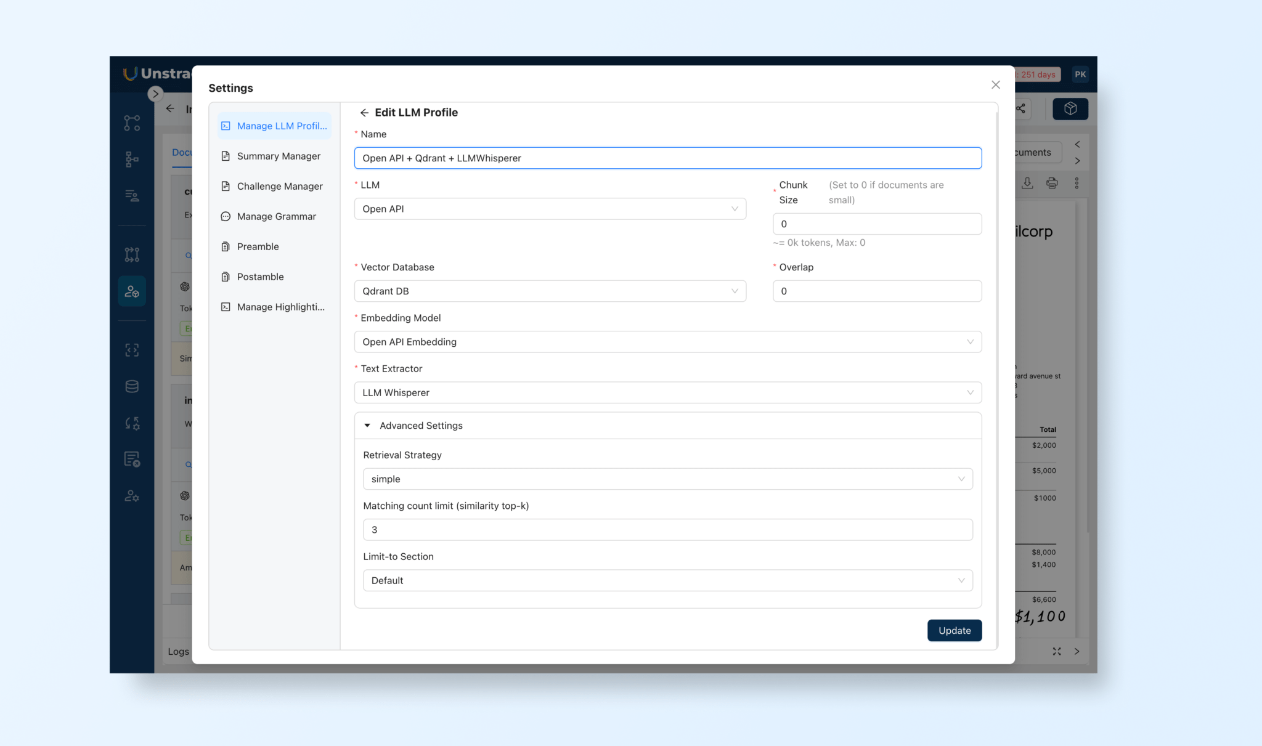This screenshot has height=746, width=1262.
Task: Open the Challenge Manager section
Action: [x=279, y=186]
